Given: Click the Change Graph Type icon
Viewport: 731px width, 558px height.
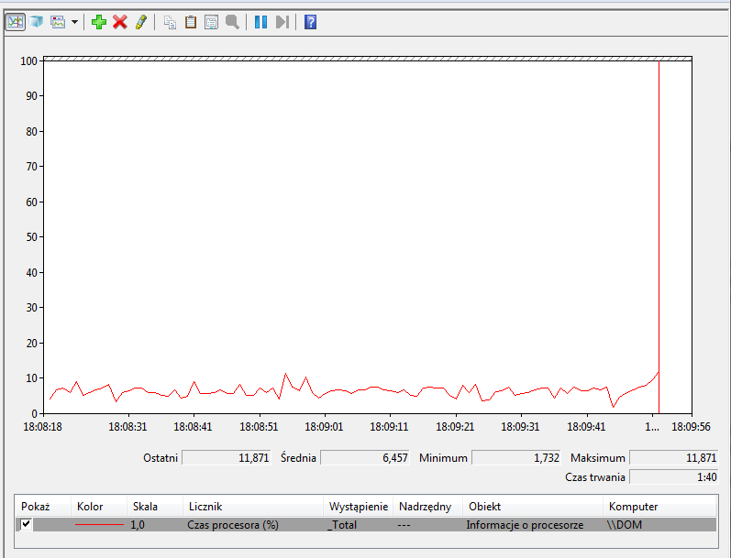Looking at the screenshot, I should pos(59,21).
